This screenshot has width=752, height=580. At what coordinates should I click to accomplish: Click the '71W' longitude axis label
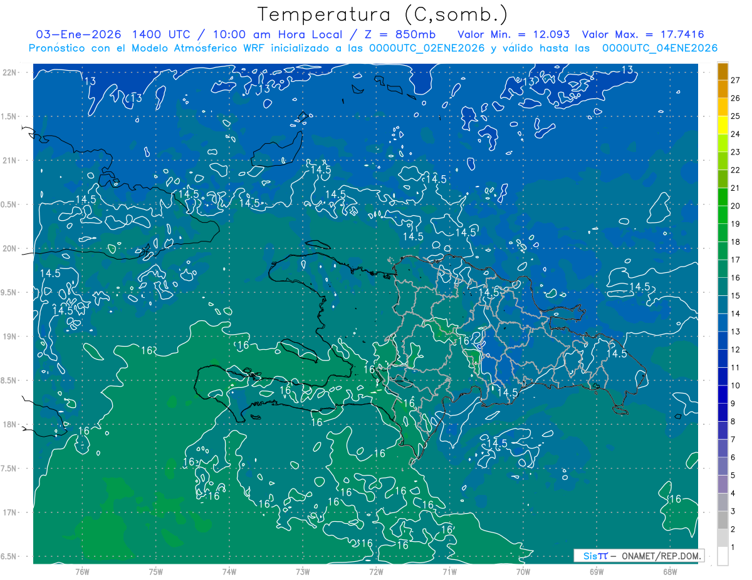pyautogui.click(x=449, y=572)
